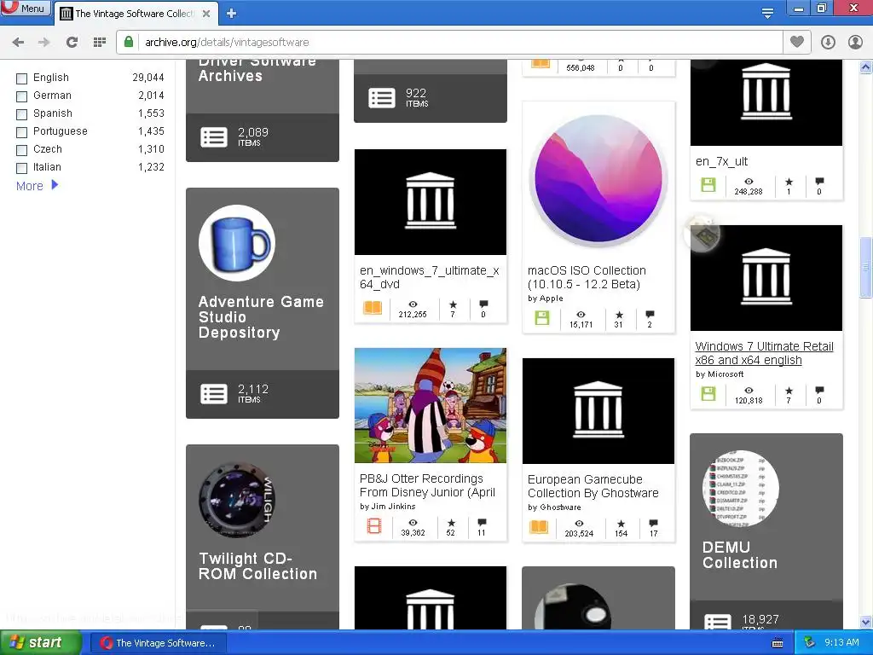The width and height of the screenshot is (873, 655).
Task: Click software floppy icon on macOS ISO card
Action: click(541, 318)
